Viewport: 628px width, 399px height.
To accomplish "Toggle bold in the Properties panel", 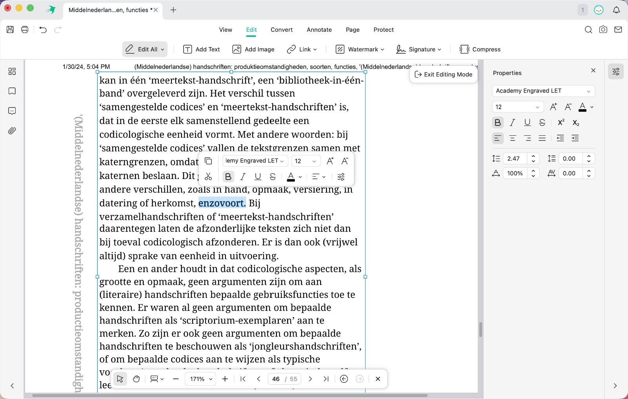I will pos(497,122).
